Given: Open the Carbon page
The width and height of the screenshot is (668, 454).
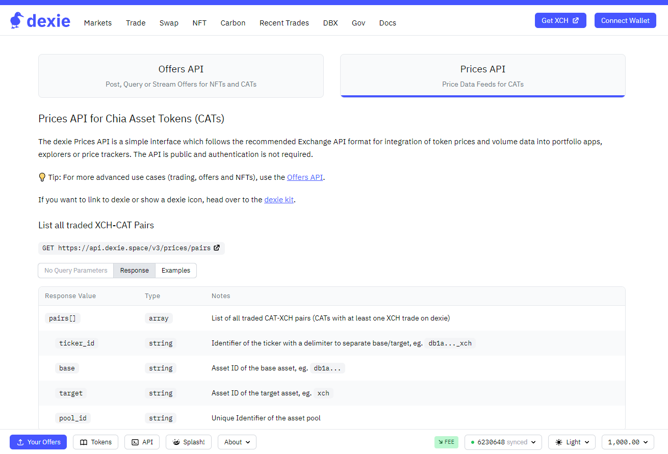Looking at the screenshot, I should click(233, 23).
